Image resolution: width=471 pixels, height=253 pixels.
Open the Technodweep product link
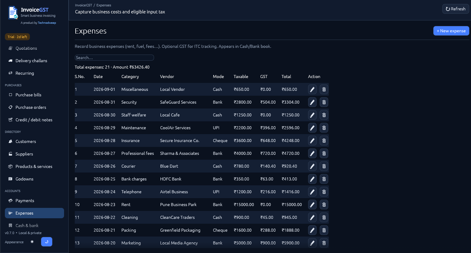point(47,23)
